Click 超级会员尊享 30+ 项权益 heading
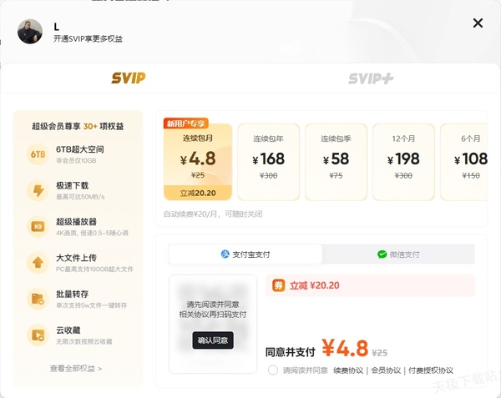Viewport: 501px width, 398px height. tap(78, 126)
